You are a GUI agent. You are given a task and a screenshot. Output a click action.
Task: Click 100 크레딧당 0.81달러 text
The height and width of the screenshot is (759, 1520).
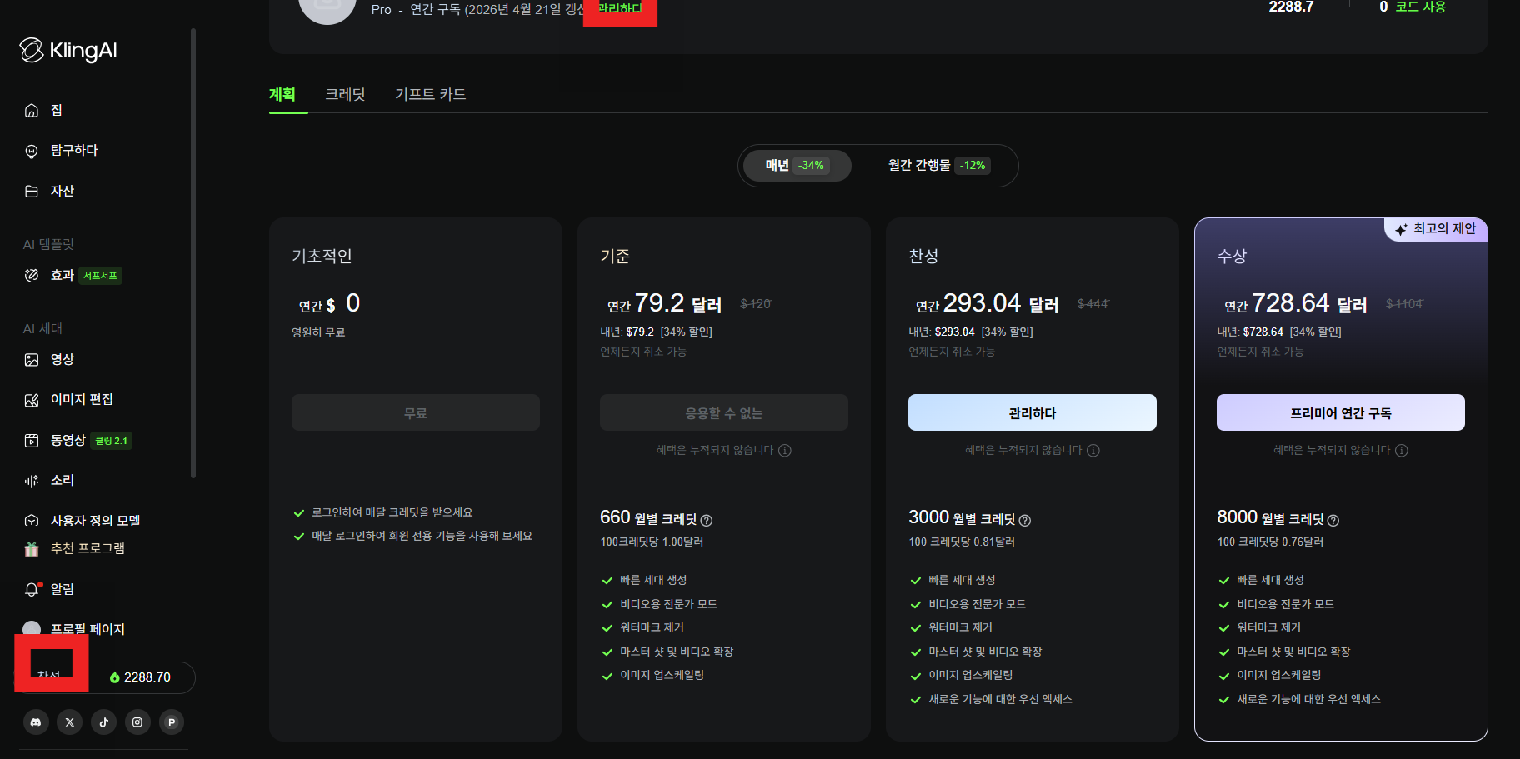[962, 542]
